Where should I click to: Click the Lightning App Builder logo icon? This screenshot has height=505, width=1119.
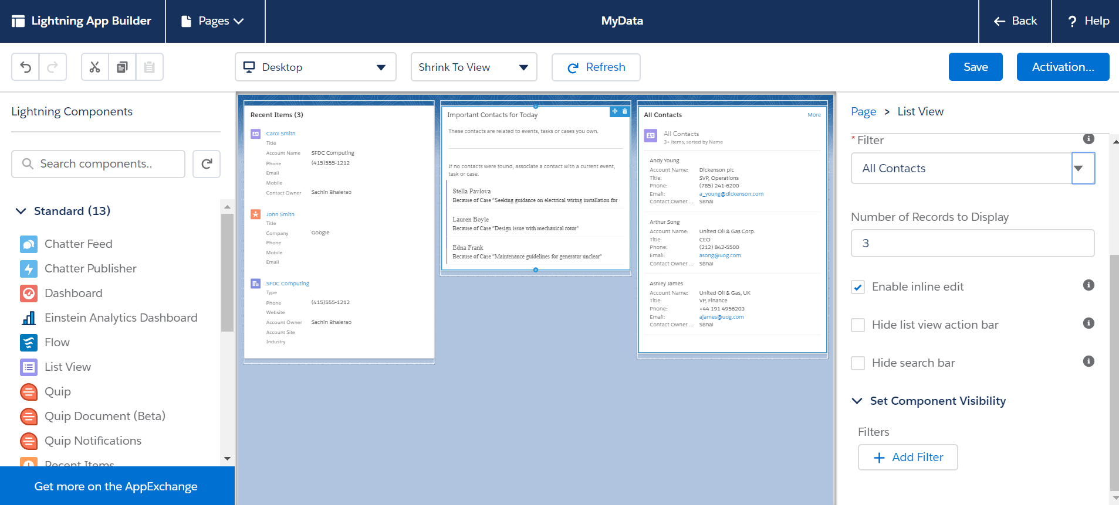pyautogui.click(x=18, y=21)
